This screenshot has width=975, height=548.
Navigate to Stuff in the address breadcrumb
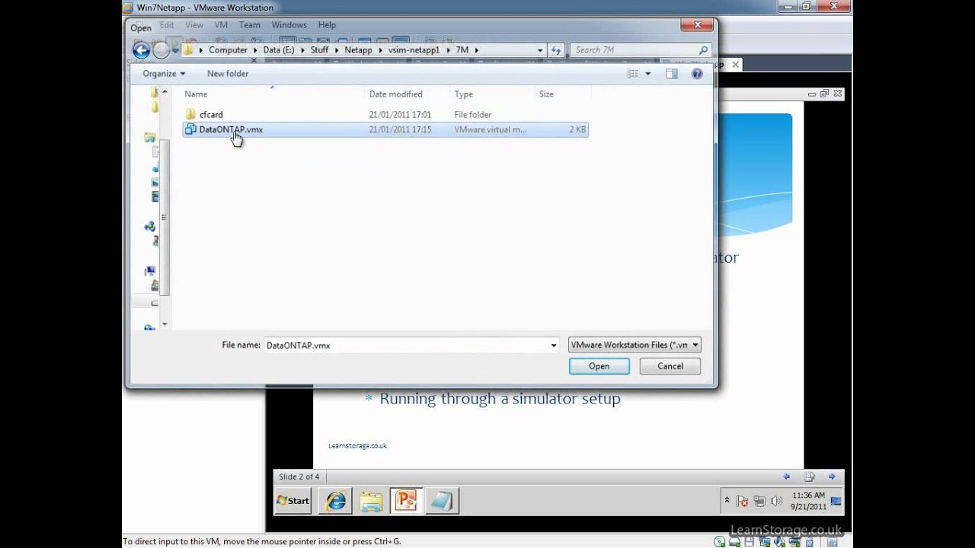(319, 50)
